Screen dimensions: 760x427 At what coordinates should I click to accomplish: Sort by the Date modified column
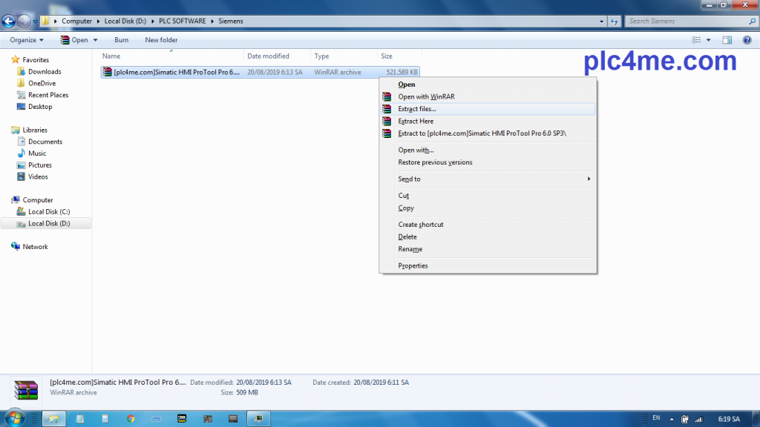pyautogui.click(x=268, y=56)
